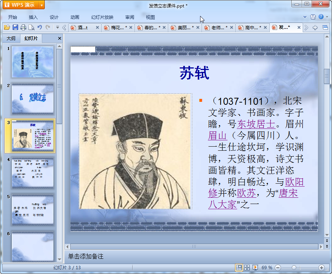Image resolution: width=332 pixels, height=274 pixels.
Task: Start slideshow from status bar icon
Action: pyautogui.click(x=255, y=268)
